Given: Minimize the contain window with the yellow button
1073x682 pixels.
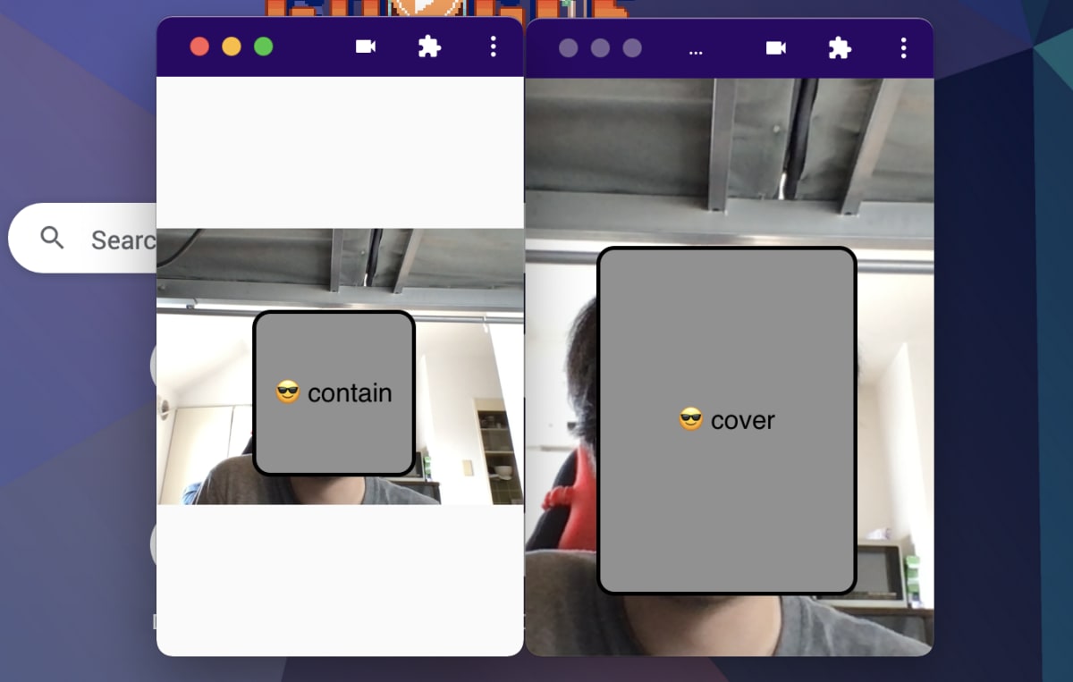Looking at the screenshot, I should (x=232, y=46).
